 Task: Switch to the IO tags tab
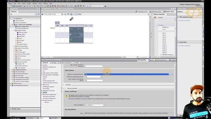[x=54, y=63]
